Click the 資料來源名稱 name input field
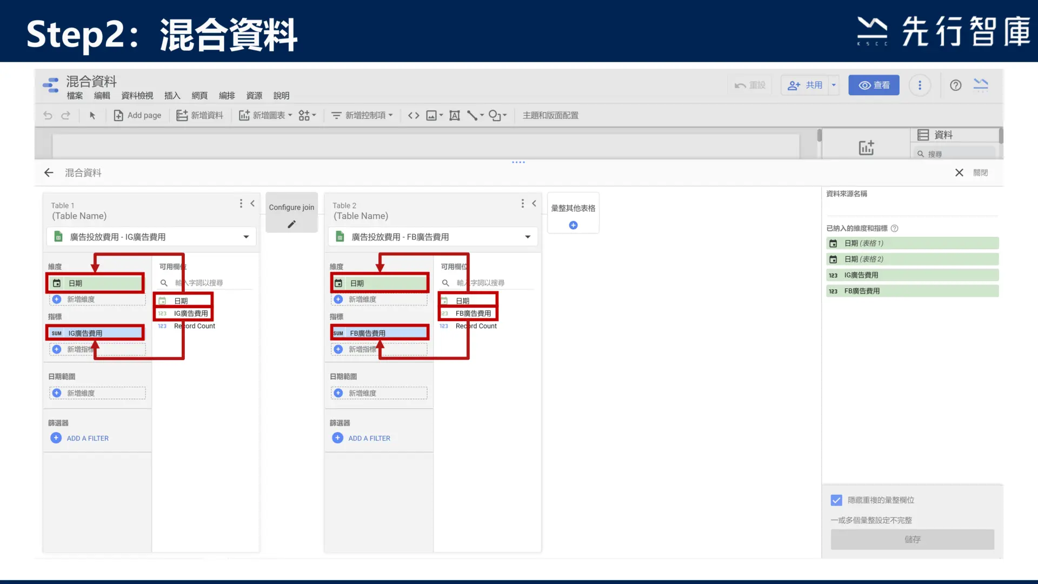This screenshot has width=1038, height=584. pos(912,208)
